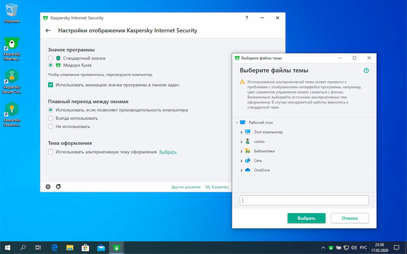
Task: Cancel the dialog with Отмена
Action: pos(349,218)
